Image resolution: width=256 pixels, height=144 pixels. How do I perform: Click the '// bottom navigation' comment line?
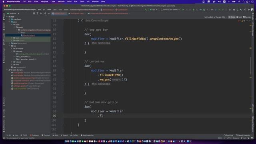101,102
